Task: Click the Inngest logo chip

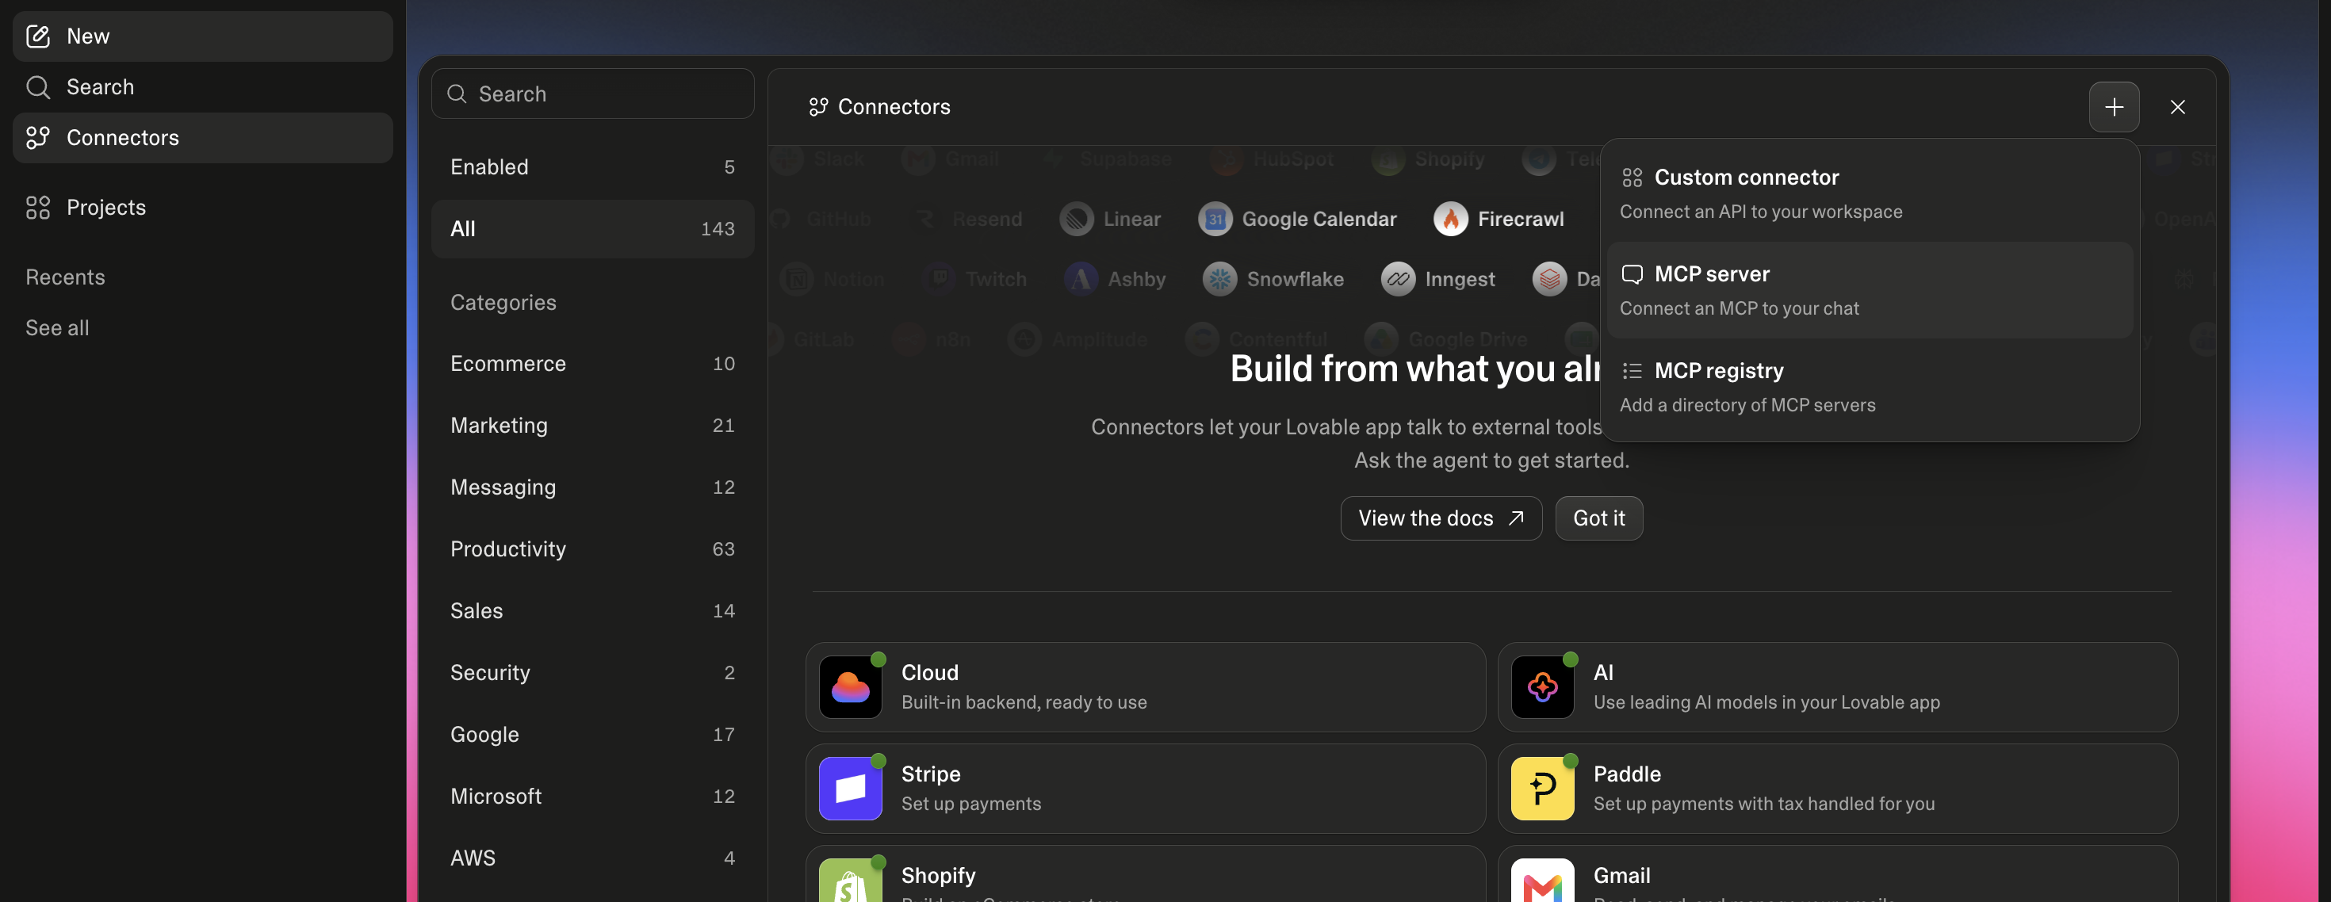Action: point(1438,280)
